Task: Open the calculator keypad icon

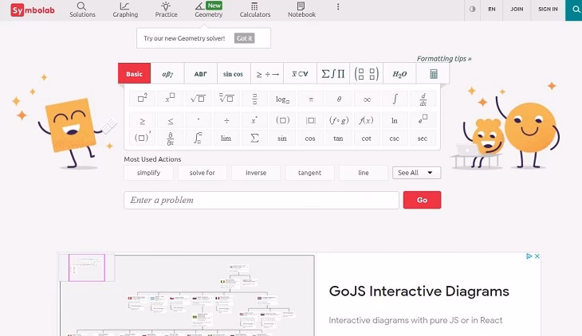Action: pyautogui.click(x=434, y=74)
